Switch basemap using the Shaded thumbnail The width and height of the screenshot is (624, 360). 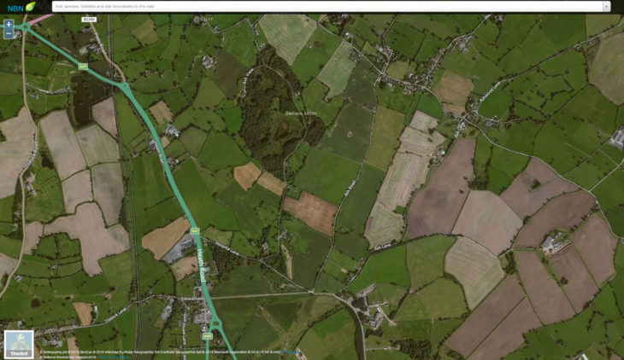click(19, 344)
